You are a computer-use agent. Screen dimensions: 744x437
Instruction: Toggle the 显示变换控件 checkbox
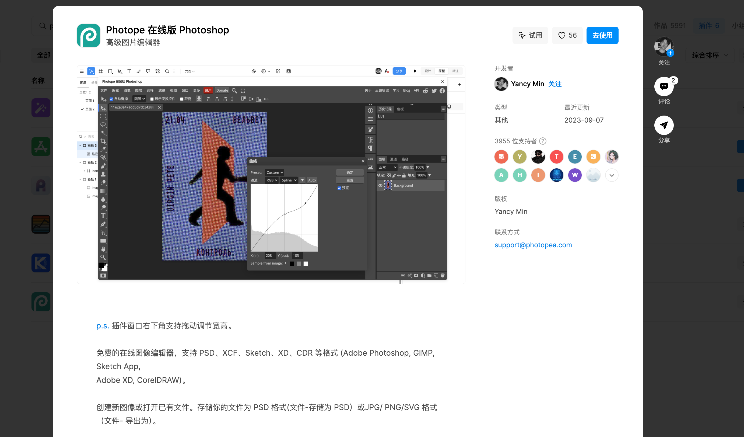[x=152, y=99]
